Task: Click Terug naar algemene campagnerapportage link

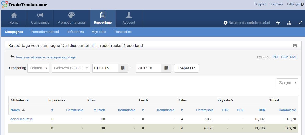Action: (46, 57)
